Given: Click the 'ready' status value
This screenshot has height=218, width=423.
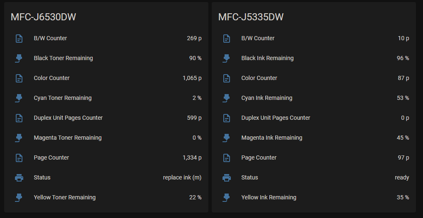Looking at the screenshot, I should click(x=402, y=177).
